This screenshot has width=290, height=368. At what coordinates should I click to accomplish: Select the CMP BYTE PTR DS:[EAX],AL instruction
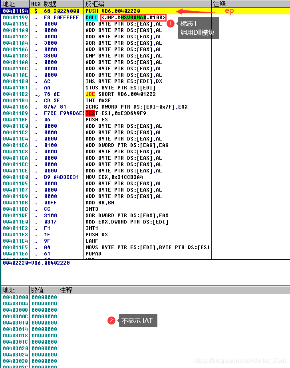[124, 55]
